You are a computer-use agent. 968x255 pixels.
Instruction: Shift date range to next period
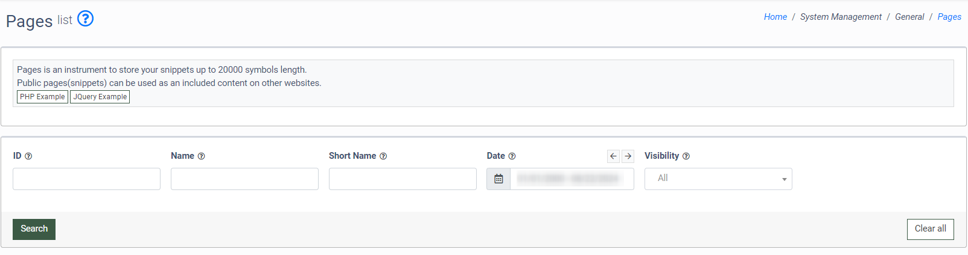(x=628, y=156)
